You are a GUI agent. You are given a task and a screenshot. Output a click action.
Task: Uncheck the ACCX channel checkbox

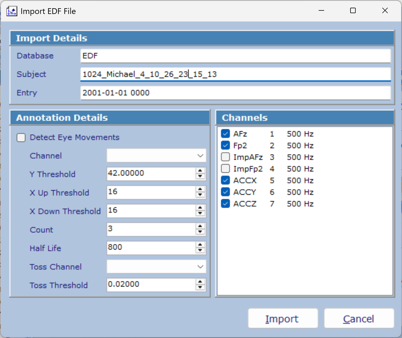(x=225, y=180)
